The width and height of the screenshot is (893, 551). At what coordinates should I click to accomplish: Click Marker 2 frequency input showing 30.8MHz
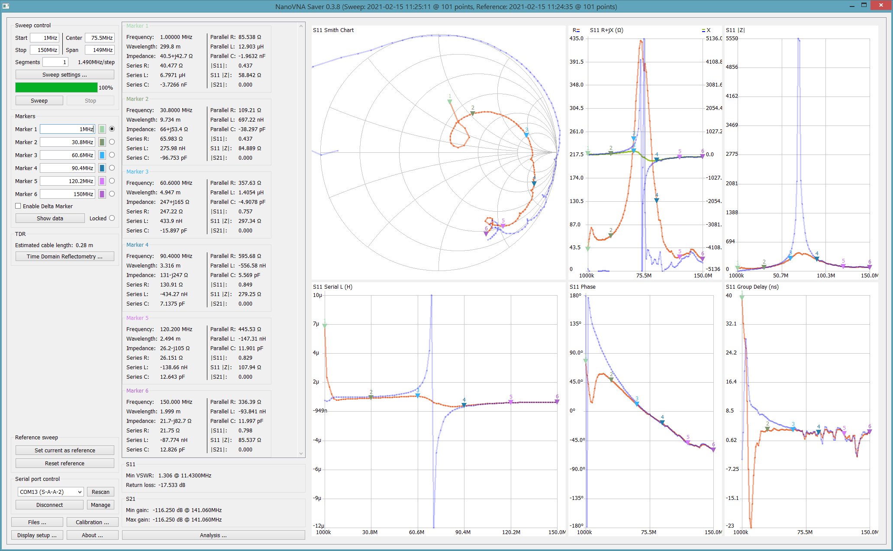(x=67, y=142)
